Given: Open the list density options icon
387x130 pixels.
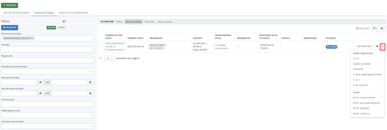Looking at the screenshot, I should pos(383,29).
